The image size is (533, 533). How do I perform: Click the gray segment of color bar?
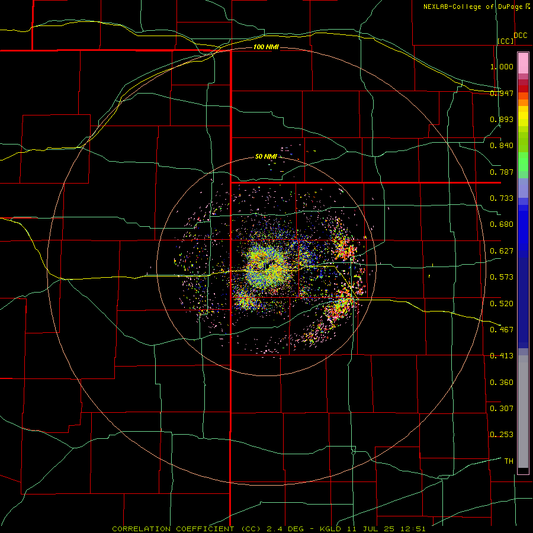click(x=523, y=412)
